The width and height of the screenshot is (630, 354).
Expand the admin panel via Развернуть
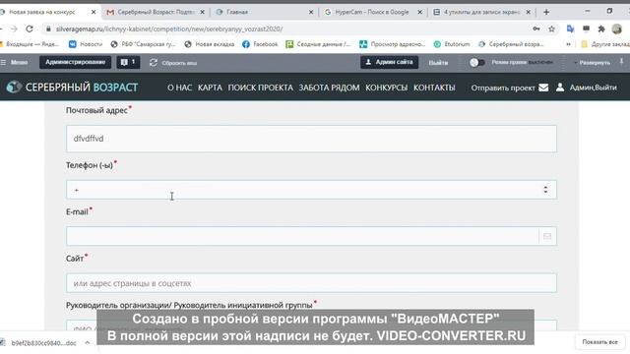point(593,63)
